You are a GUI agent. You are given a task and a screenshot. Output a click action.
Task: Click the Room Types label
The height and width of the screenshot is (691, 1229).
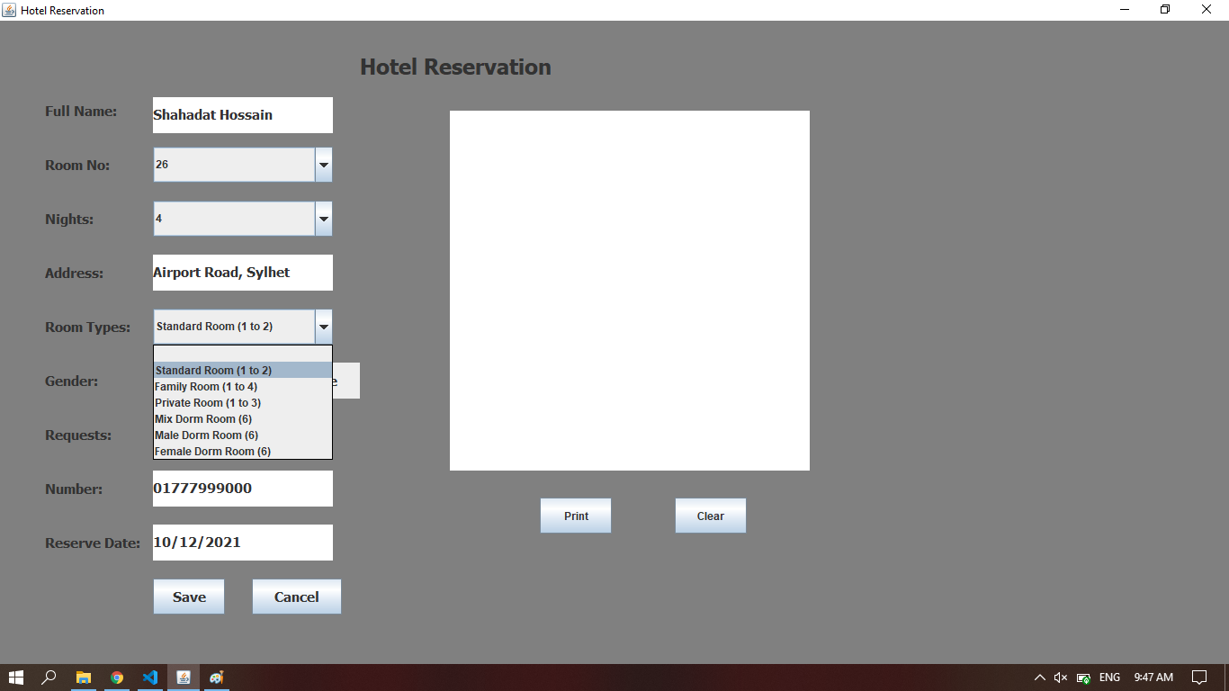87,328
